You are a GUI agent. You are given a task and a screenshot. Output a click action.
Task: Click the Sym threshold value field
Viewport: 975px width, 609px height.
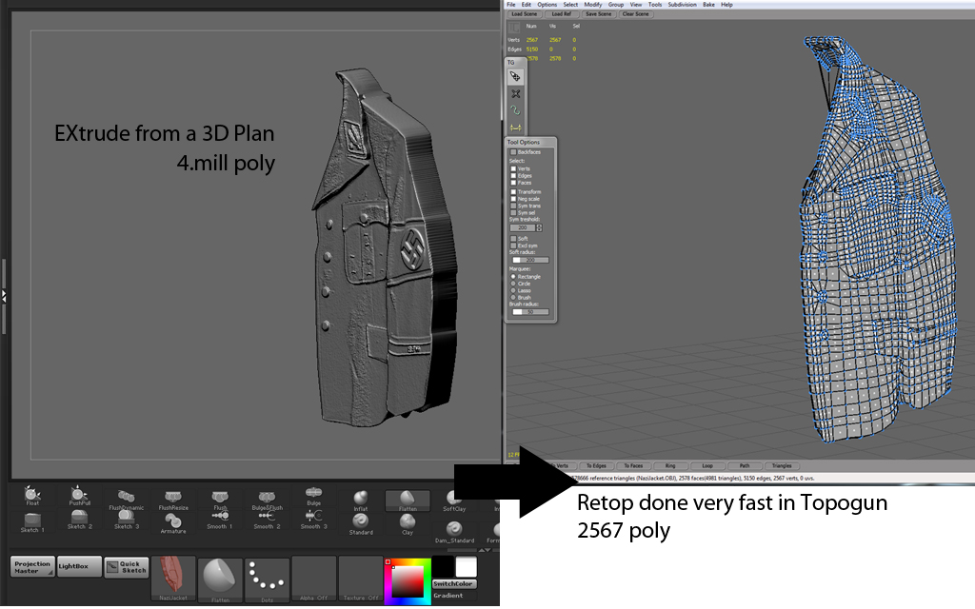click(523, 227)
